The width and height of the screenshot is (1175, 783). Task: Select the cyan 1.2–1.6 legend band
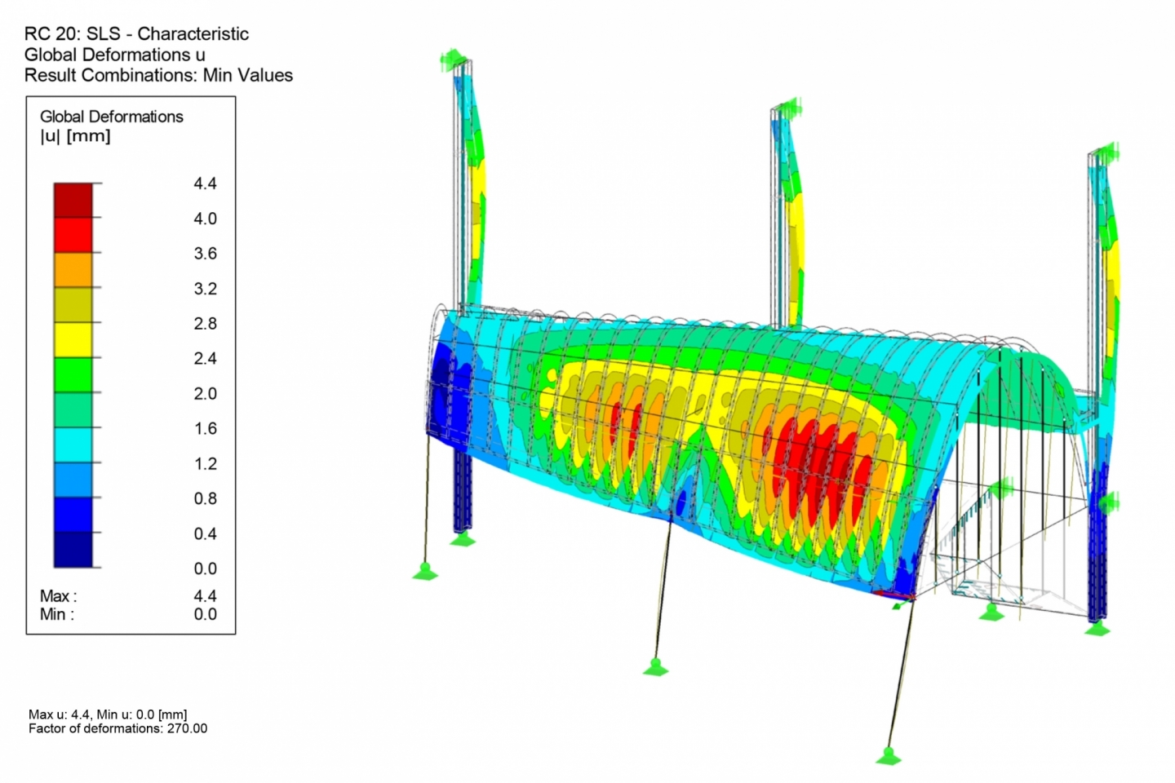73,445
